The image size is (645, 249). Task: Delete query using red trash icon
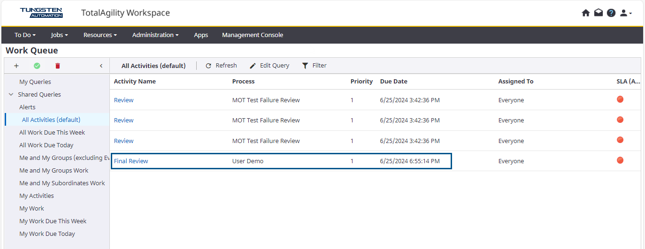tap(58, 66)
